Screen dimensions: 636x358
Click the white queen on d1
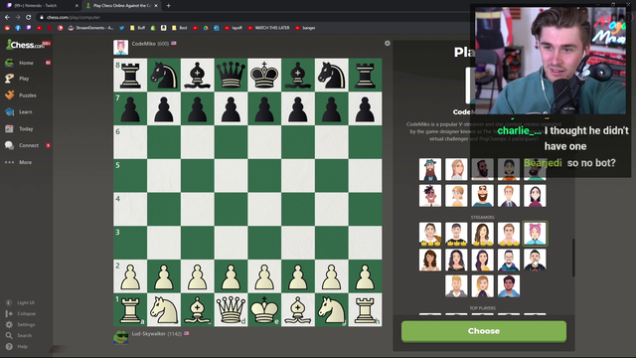point(231,309)
